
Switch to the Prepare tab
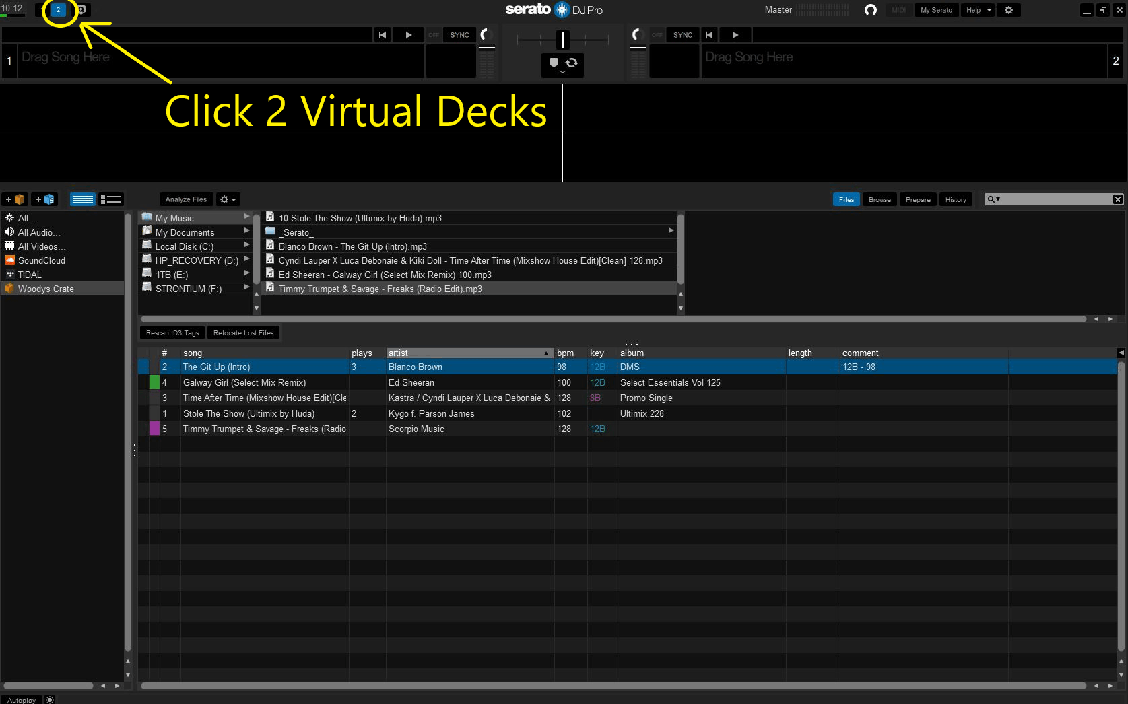918,199
